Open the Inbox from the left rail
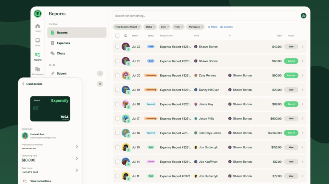This screenshot has height=184, width=329. click(38, 42)
